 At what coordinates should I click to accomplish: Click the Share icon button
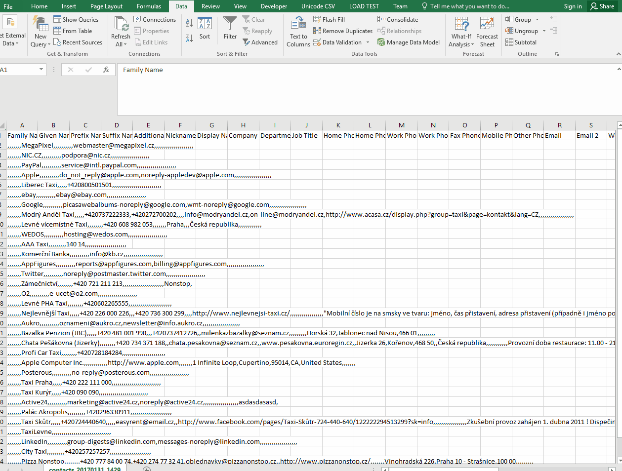(602, 6)
